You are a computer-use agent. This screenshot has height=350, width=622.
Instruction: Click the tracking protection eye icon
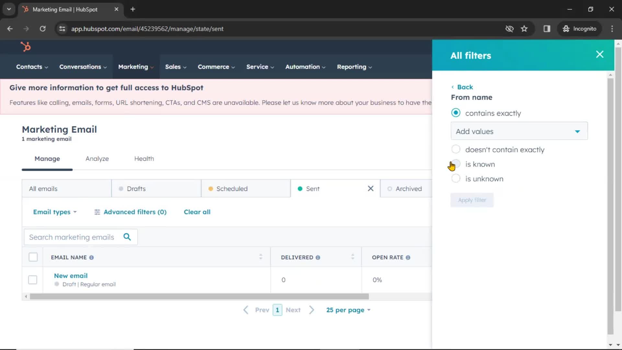(x=509, y=29)
